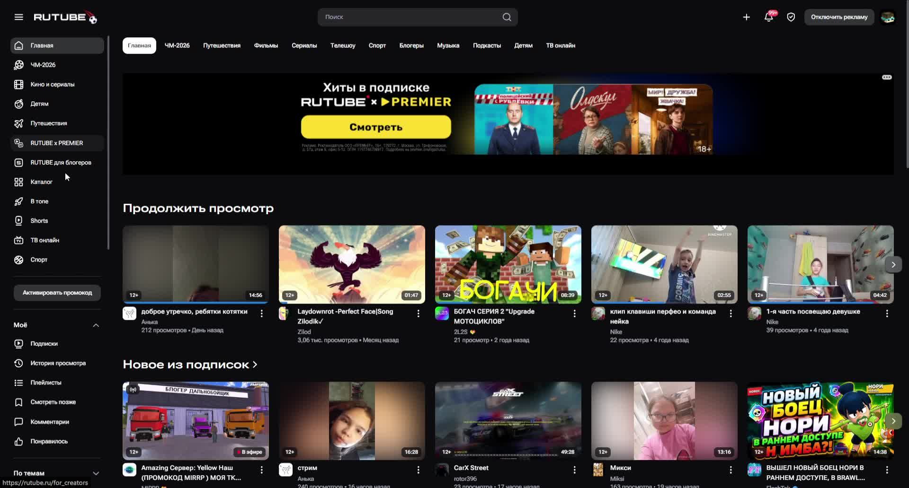Screen dimensions: 909x488
Task: Open Shorts in the sidebar
Action: tap(57, 221)
